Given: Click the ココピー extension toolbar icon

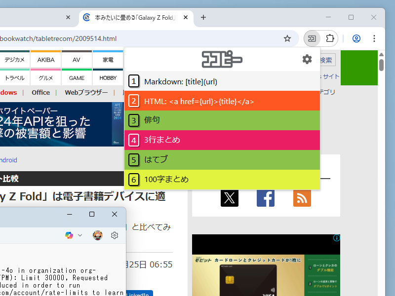Looking at the screenshot, I should pyautogui.click(x=312, y=38).
